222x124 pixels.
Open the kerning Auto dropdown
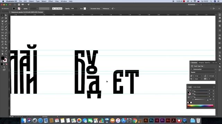(202, 79)
